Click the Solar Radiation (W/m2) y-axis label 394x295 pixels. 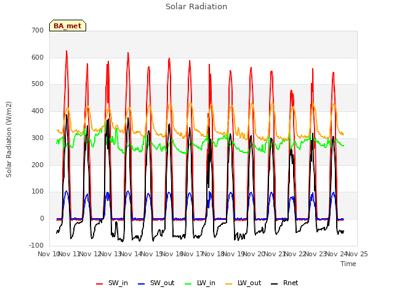[x=9, y=140]
